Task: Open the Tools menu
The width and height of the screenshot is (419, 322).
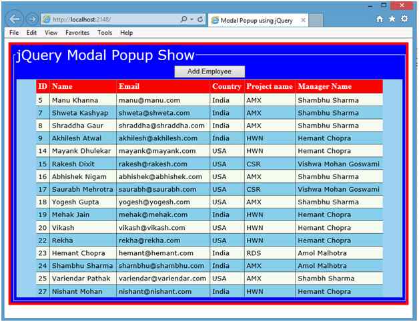Action: click(105, 33)
